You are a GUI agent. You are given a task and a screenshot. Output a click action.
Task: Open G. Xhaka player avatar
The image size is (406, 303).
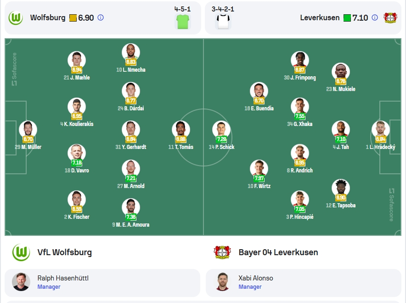(300, 107)
